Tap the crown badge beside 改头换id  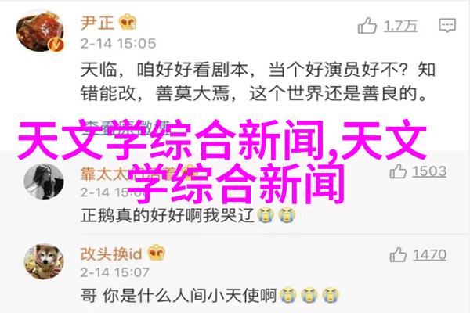pos(156,252)
